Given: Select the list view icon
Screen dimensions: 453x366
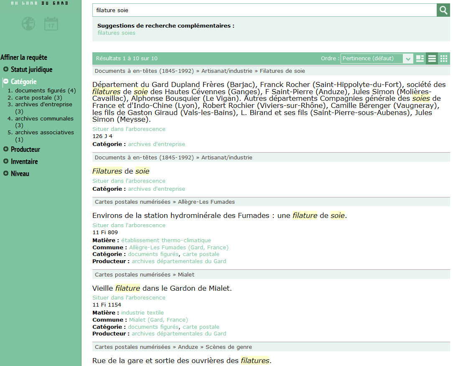Looking at the screenshot, I should (x=432, y=59).
